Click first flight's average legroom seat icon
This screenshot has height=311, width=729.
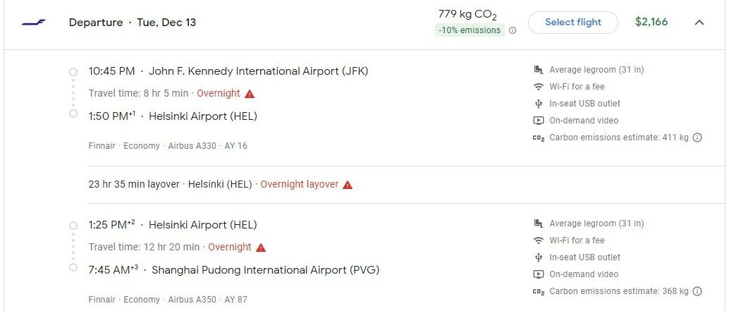click(539, 70)
